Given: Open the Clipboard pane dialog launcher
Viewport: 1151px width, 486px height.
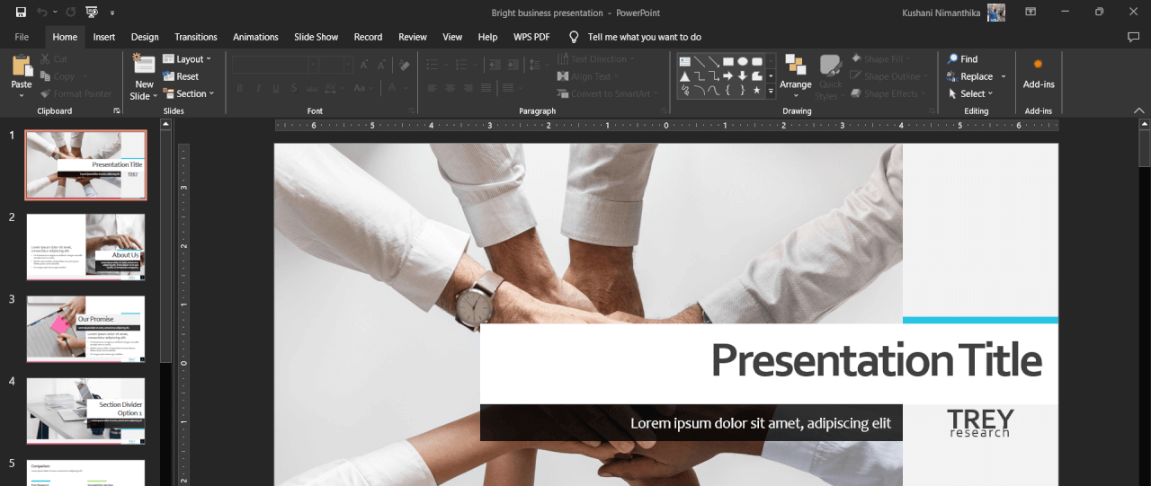Looking at the screenshot, I should [117, 110].
